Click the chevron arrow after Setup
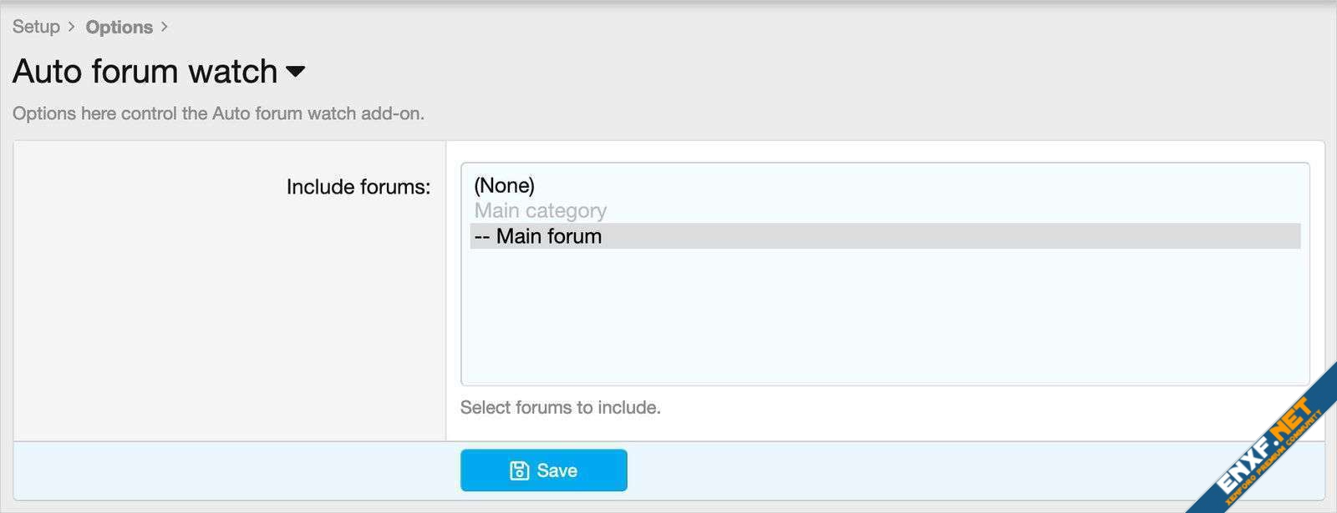1337x513 pixels. (71, 27)
